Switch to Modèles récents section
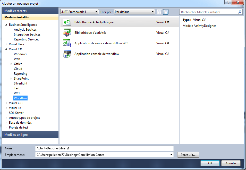This screenshot has width=246, height=170. tap(16, 11)
